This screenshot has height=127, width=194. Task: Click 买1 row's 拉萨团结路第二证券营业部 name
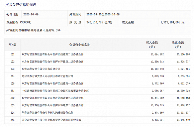coord(53,54)
